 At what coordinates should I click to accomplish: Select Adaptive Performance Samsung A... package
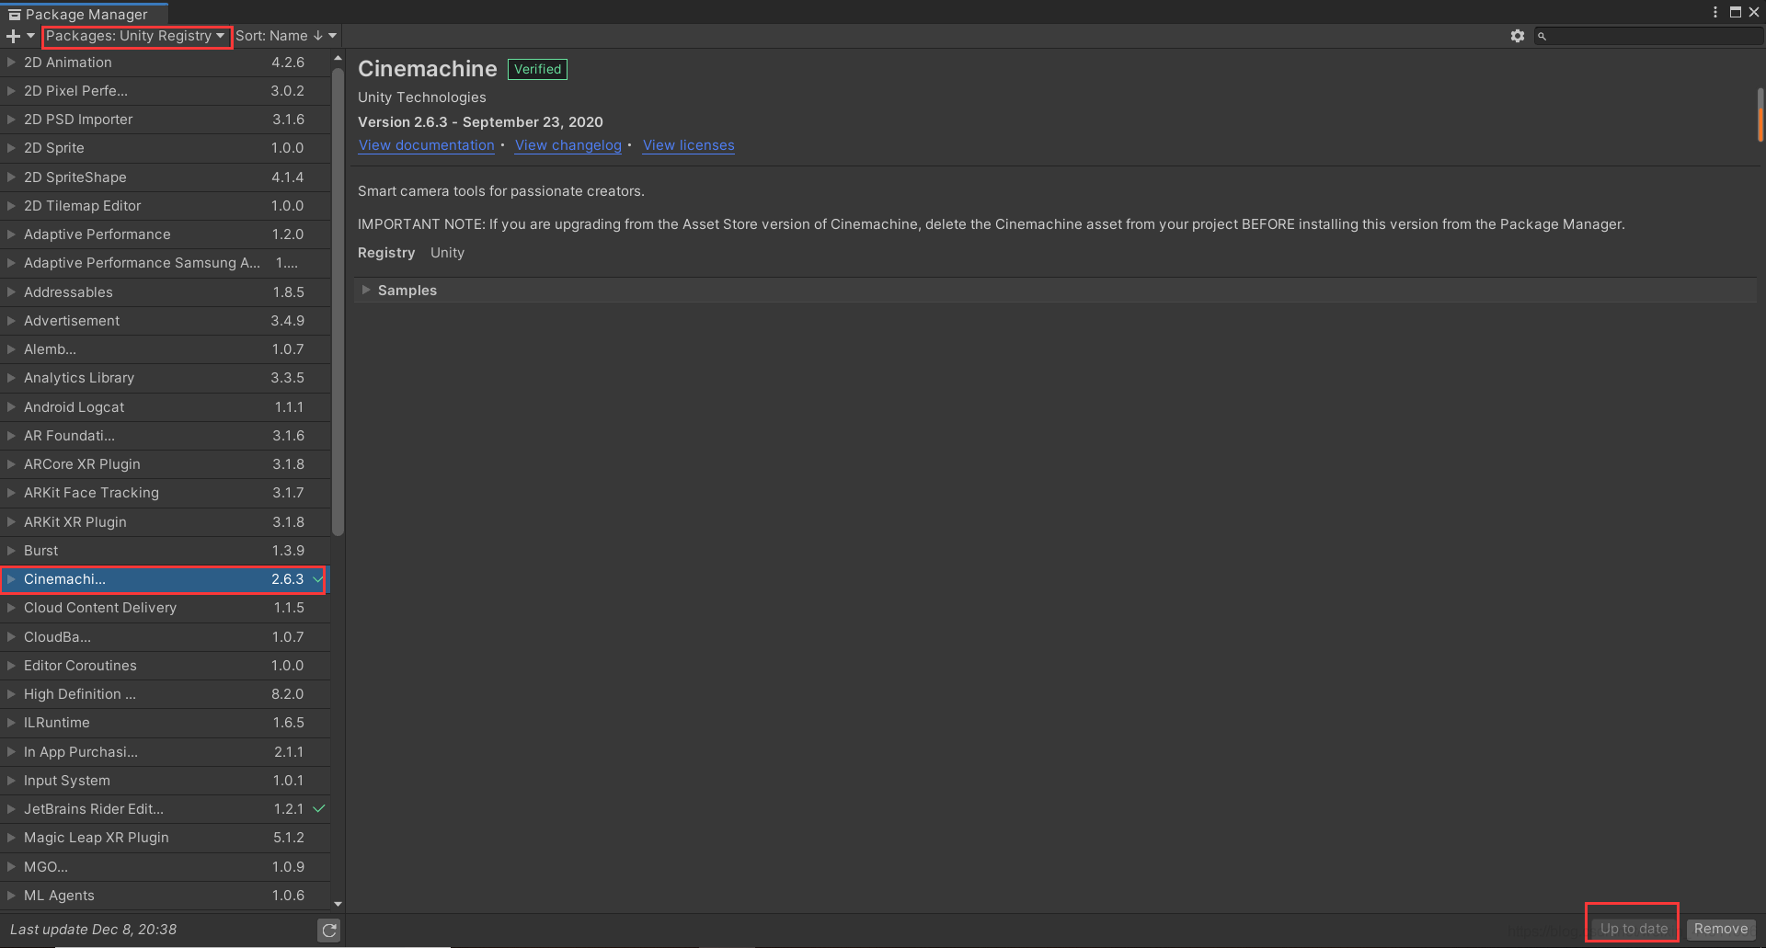click(x=166, y=263)
